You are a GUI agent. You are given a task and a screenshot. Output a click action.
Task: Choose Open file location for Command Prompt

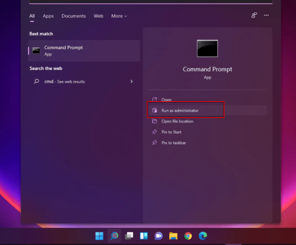pyautogui.click(x=177, y=121)
